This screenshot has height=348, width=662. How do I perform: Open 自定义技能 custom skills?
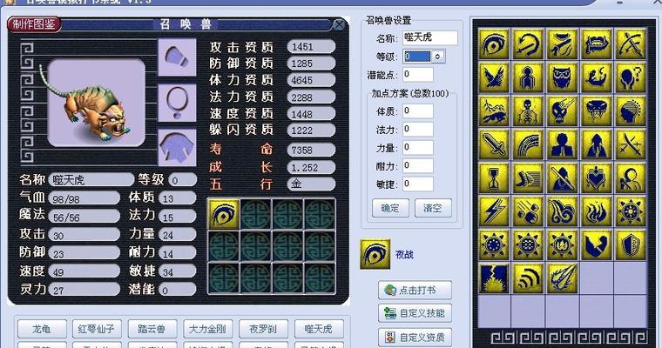(415, 313)
